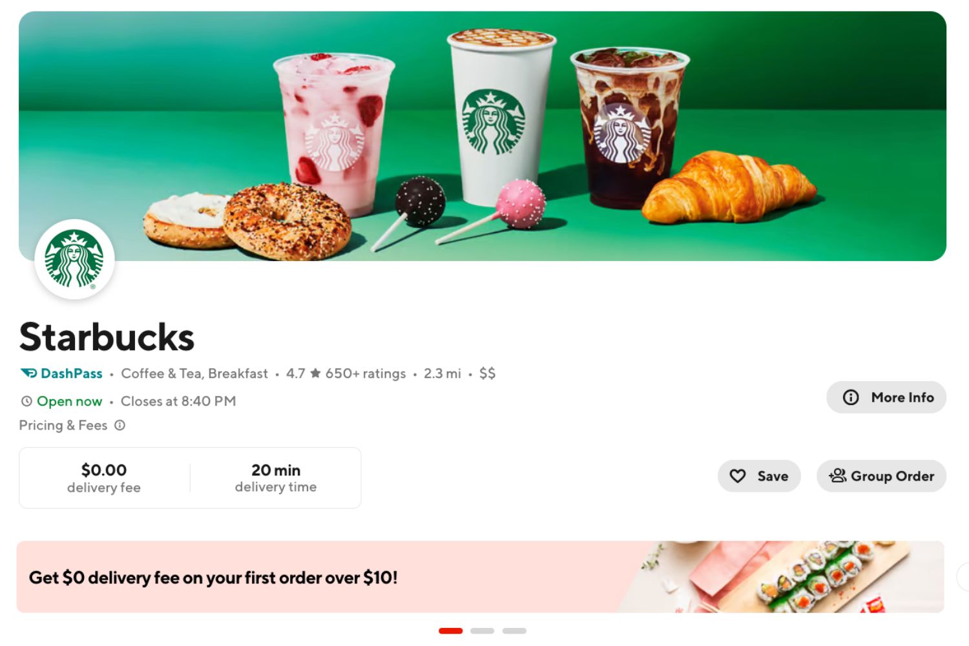Select the first red carousel indicator

tap(450, 630)
